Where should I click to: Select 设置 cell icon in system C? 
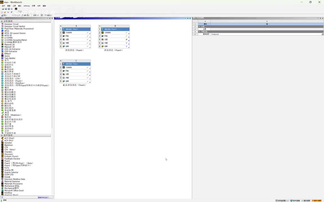(x=64, y=74)
